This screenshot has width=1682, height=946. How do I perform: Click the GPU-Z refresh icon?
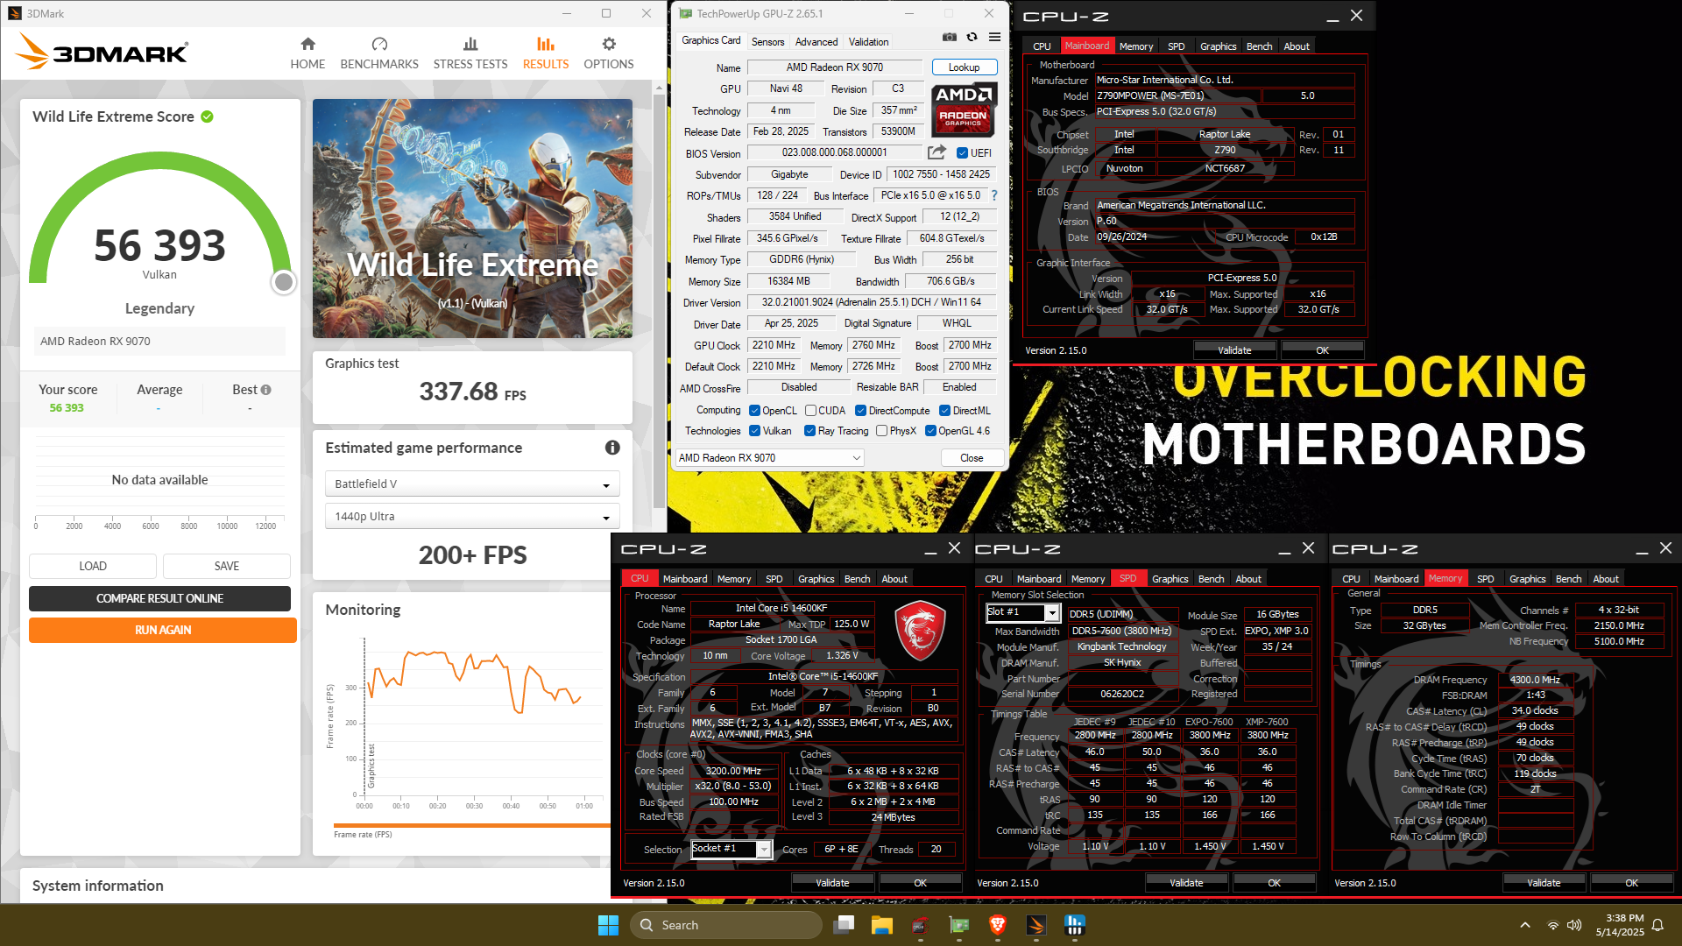click(972, 37)
